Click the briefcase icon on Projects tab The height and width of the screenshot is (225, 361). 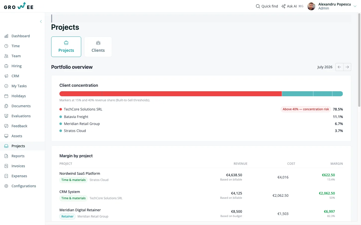pyautogui.click(x=66, y=43)
